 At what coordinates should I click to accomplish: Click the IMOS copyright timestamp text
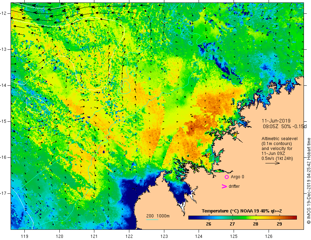tap(309, 181)
